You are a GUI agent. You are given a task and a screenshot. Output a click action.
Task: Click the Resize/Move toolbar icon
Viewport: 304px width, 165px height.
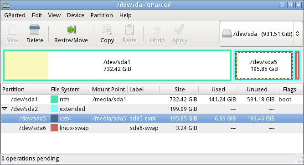[72, 30]
